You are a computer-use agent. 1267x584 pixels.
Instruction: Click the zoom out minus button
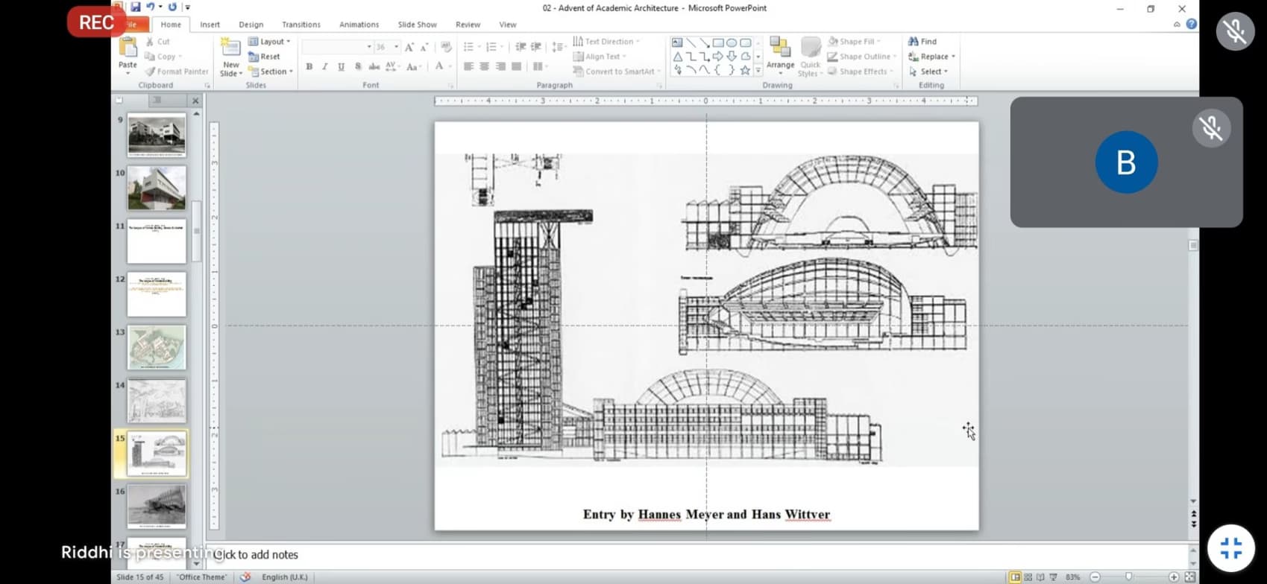pyautogui.click(x=1095, y=577)
